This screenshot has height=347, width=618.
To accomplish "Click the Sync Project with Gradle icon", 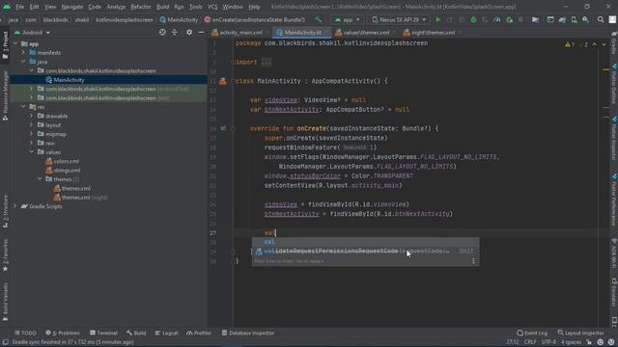I will coord(562,19).
